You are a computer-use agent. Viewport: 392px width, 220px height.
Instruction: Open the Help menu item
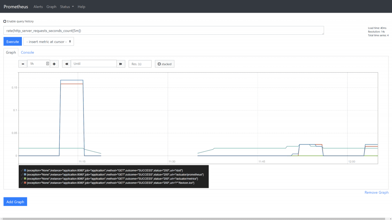point(82,6)
